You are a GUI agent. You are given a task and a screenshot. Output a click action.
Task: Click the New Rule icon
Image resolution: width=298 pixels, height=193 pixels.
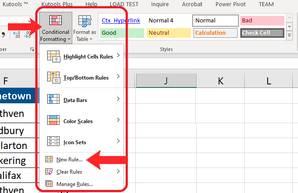point(49,159)
